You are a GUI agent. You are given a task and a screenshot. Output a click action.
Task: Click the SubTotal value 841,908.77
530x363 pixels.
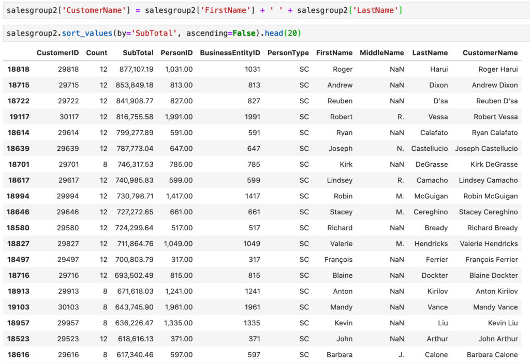(x=135, y=101)
